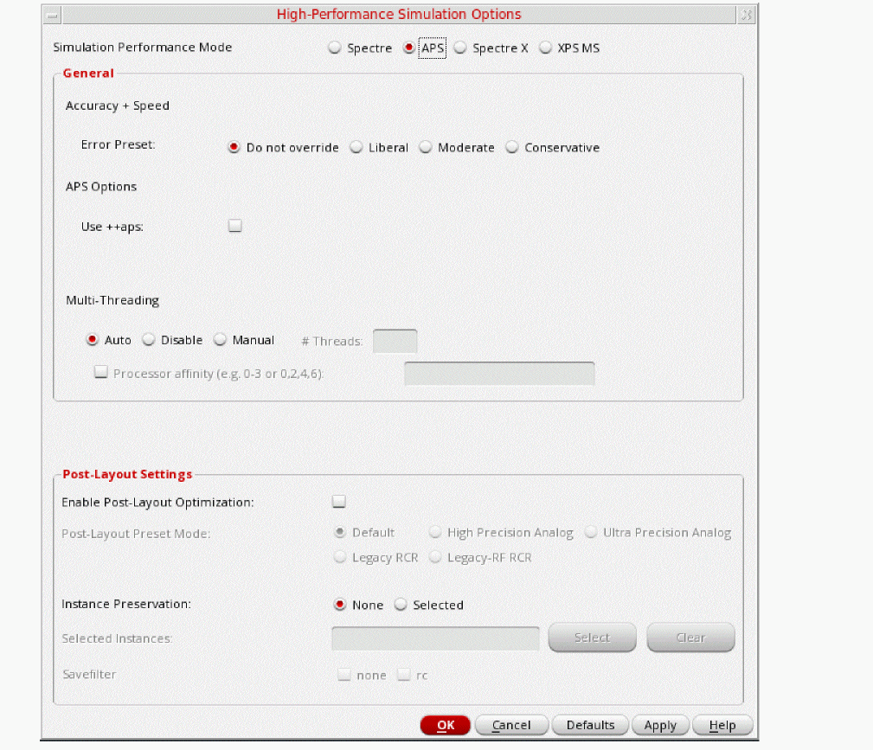Toggle the Processor affinity checkbox

click(100, 372)
